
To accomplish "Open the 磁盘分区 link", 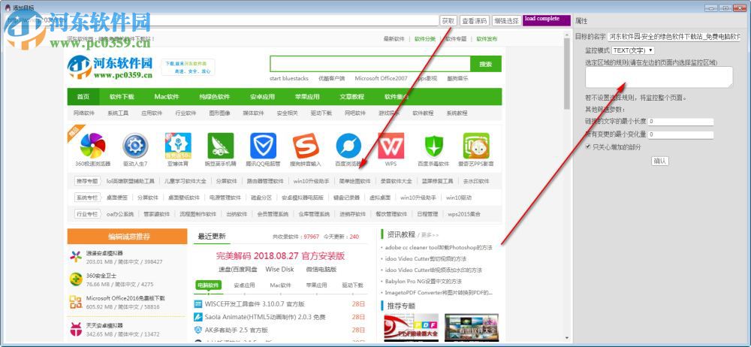I will 261,198.
